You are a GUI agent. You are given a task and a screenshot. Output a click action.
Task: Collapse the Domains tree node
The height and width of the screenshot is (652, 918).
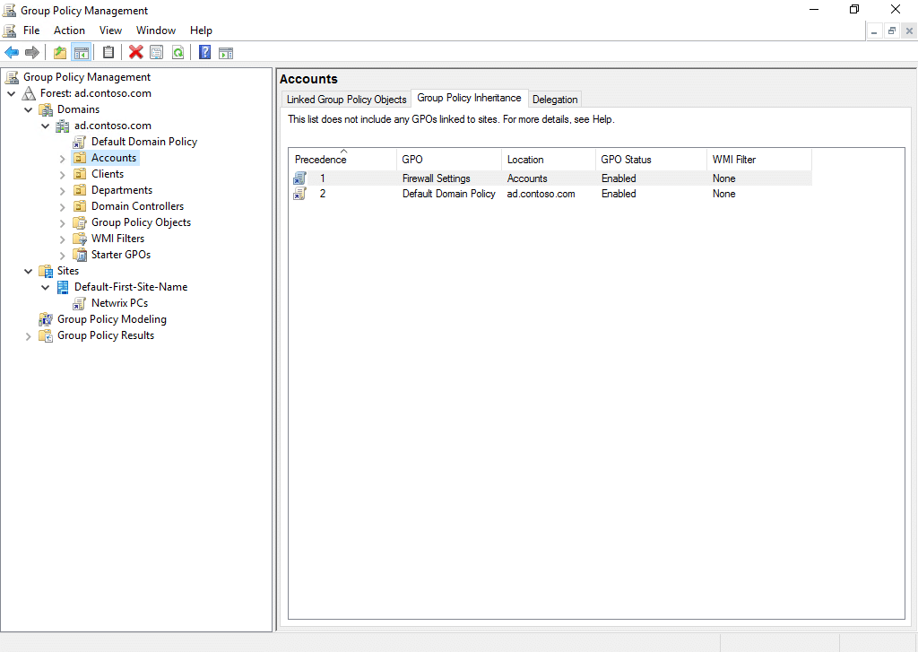[28, 109]
